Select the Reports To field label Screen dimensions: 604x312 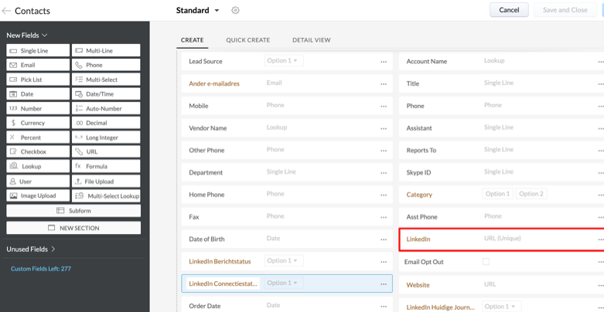tap(421, 151)
